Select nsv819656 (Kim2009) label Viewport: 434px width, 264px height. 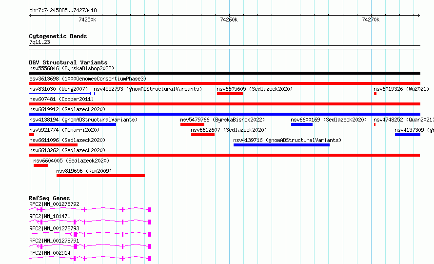[x=84, y=171]
